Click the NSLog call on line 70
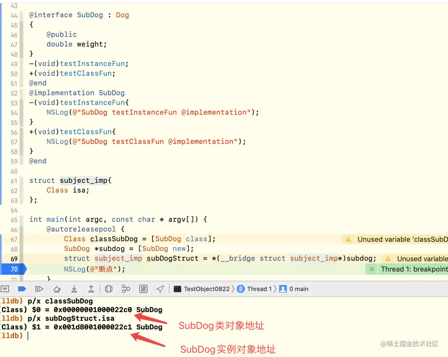 [x=95, y=269]
